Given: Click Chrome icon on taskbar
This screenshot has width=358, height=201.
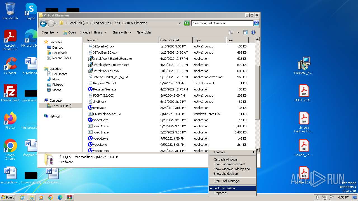Looking at the screenshot, I should [x=50, y=197].
